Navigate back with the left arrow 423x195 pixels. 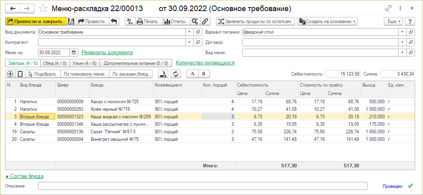(x=13, y=8)
